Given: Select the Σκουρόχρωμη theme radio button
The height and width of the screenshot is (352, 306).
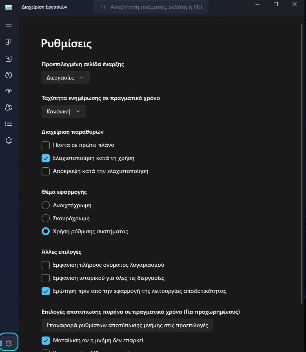Looking at the screenshot, I should [46, 218].
